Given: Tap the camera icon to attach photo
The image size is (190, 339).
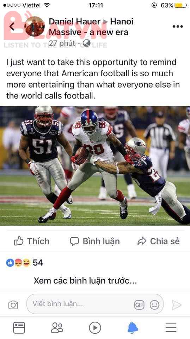Looking at the screenshot, I should tap(13, 305).
